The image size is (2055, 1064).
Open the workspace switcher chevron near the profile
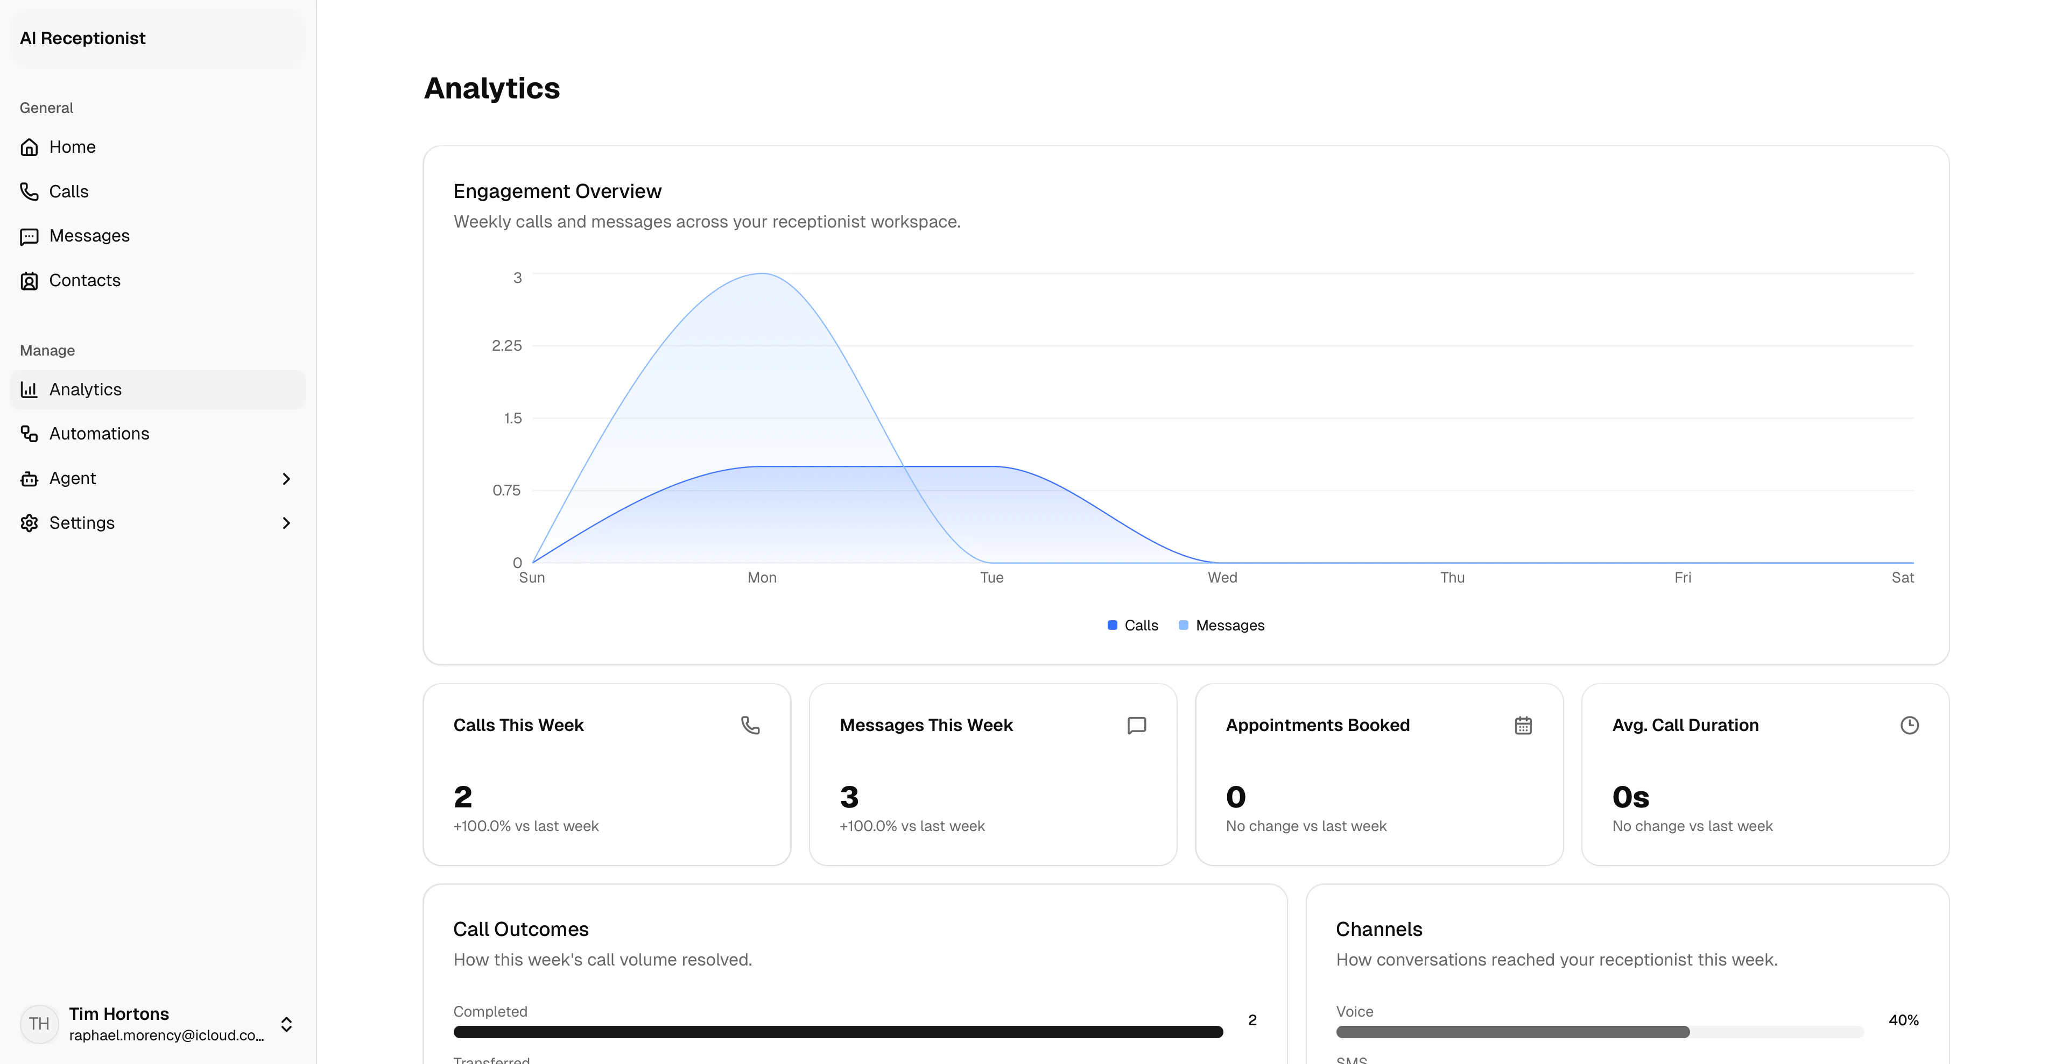click(x=286, y=1024)
